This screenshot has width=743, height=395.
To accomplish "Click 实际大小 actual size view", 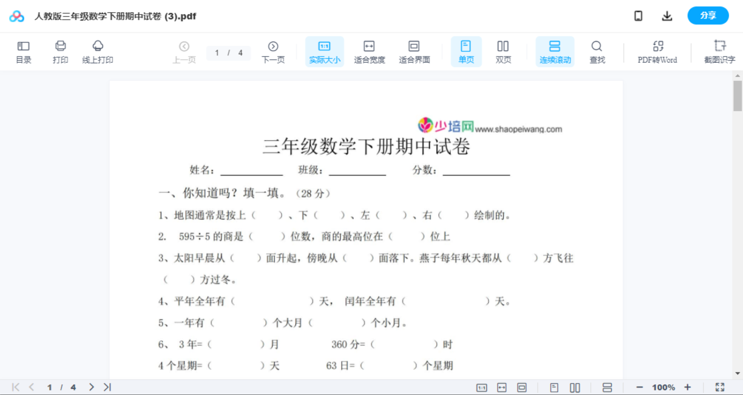I will (324, 51).
